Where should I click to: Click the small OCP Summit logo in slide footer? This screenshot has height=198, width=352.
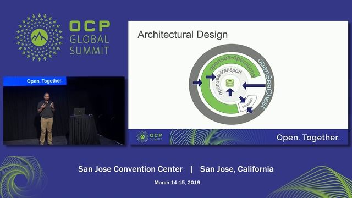point(150,136)
